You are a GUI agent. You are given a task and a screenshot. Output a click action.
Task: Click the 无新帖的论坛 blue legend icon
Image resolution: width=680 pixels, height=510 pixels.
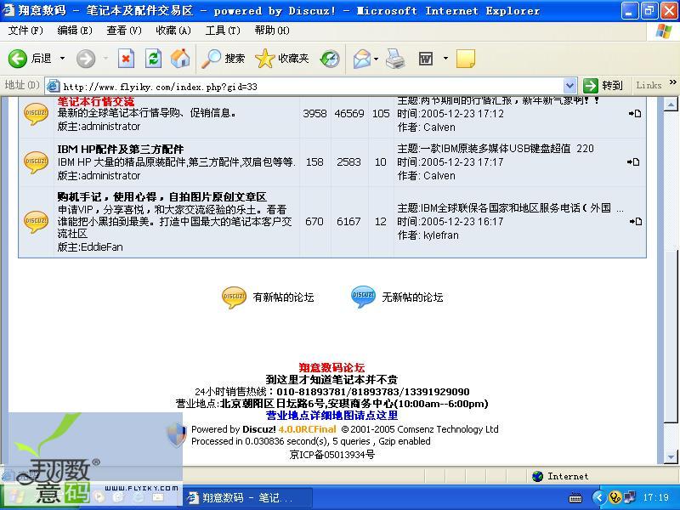364,297
